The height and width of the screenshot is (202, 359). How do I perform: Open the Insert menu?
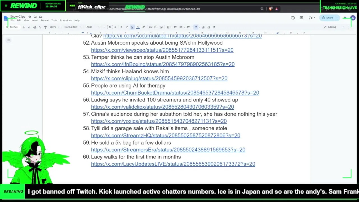(35, 20)
